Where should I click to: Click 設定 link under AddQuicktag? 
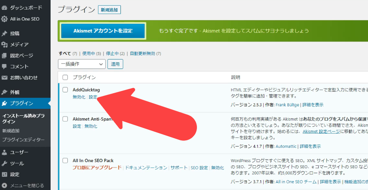(x=93, y=97)
